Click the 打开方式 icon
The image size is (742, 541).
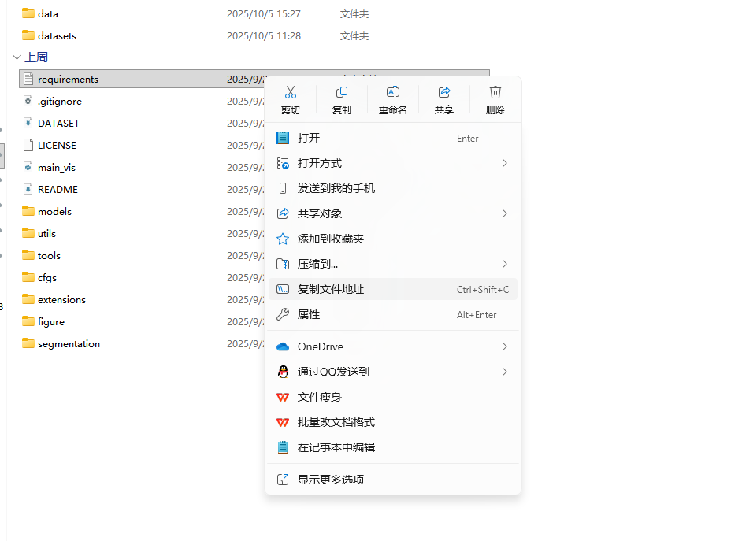click(283, 163)
